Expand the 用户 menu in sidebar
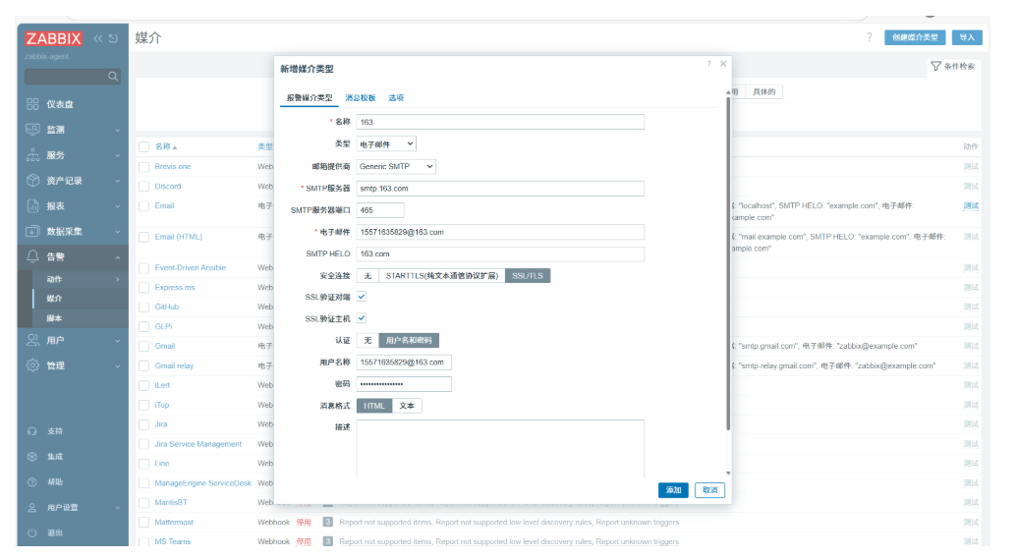Viewport: 1017px width, 559px height. tap(73, 340)
